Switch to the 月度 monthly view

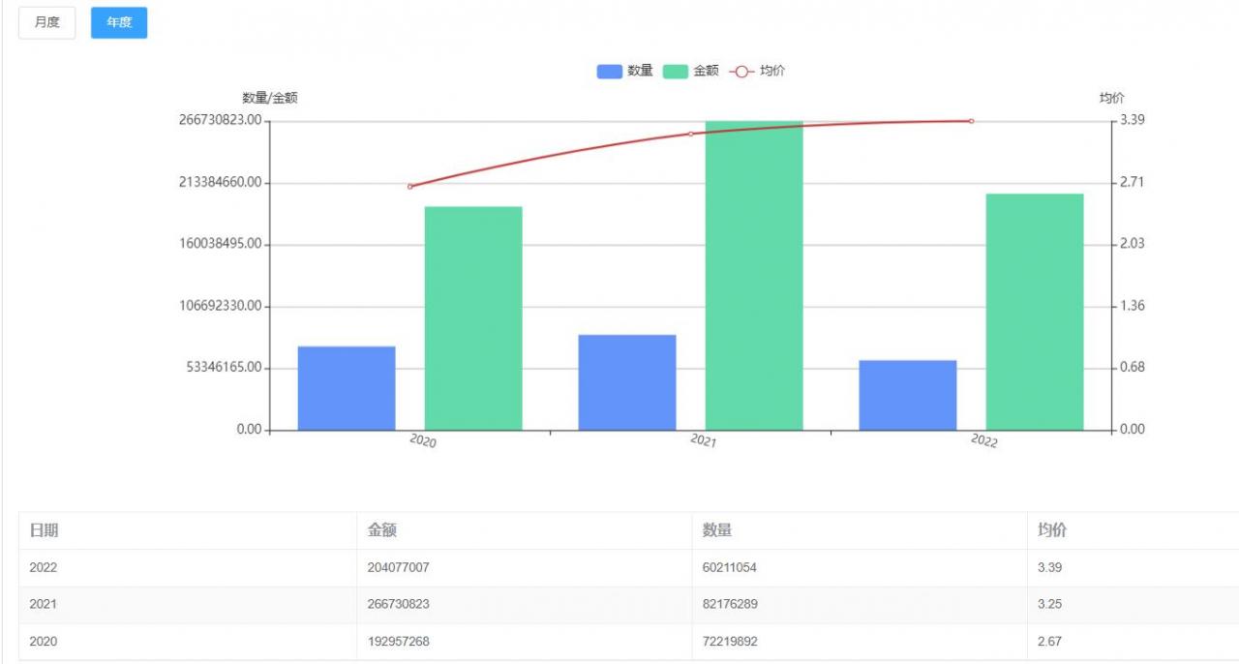click(x=46, y=22)
